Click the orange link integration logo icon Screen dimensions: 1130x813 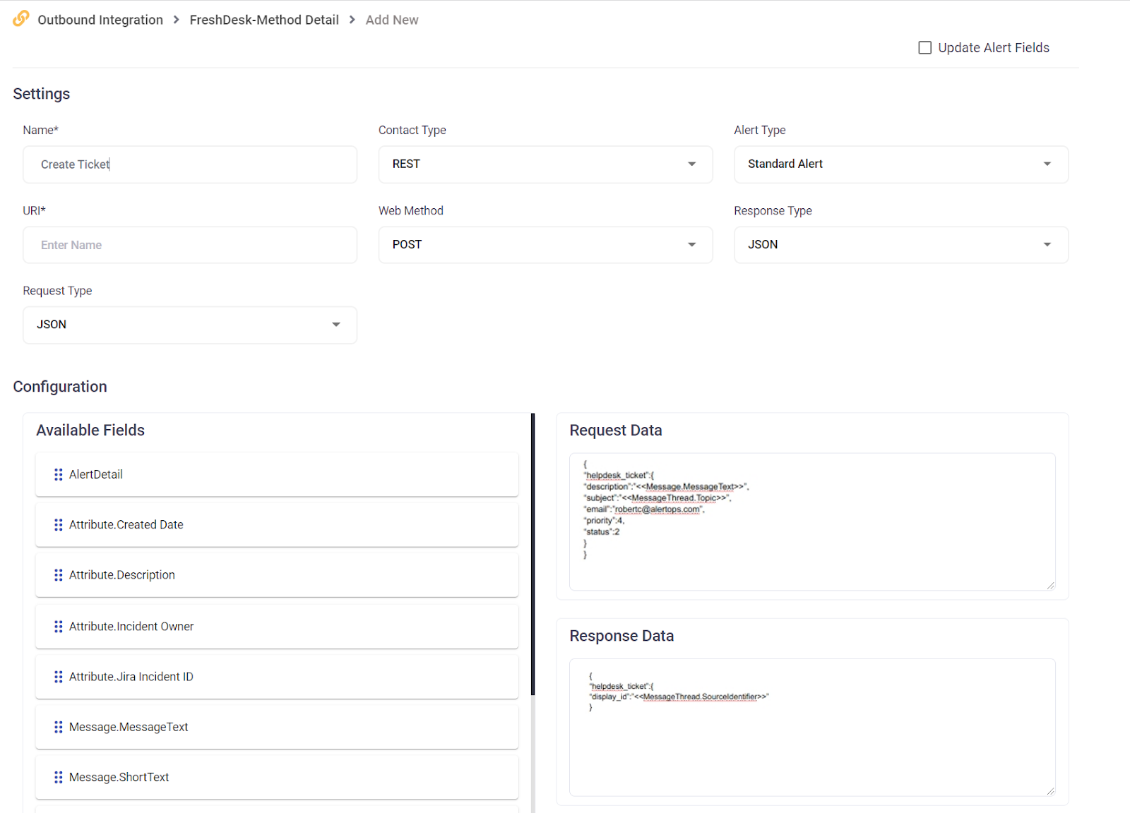(x=21, y=18)
